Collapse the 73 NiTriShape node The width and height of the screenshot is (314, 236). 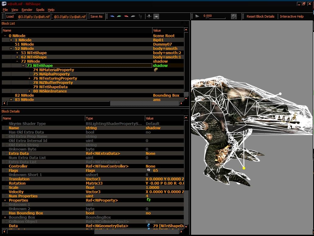pyautogui.click(x=23, y=65)
